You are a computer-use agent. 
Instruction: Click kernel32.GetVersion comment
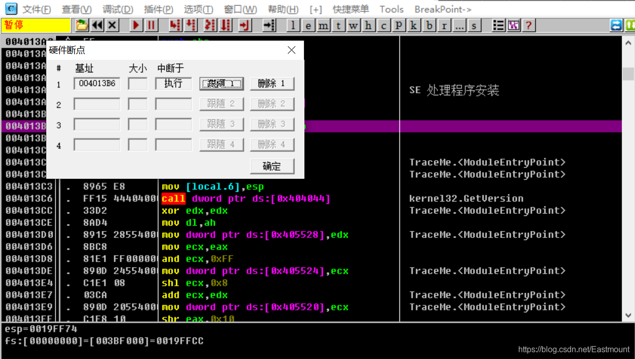466,198
